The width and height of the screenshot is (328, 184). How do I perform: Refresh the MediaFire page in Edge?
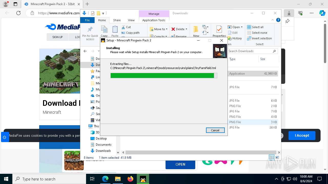(x=18, y=13)
